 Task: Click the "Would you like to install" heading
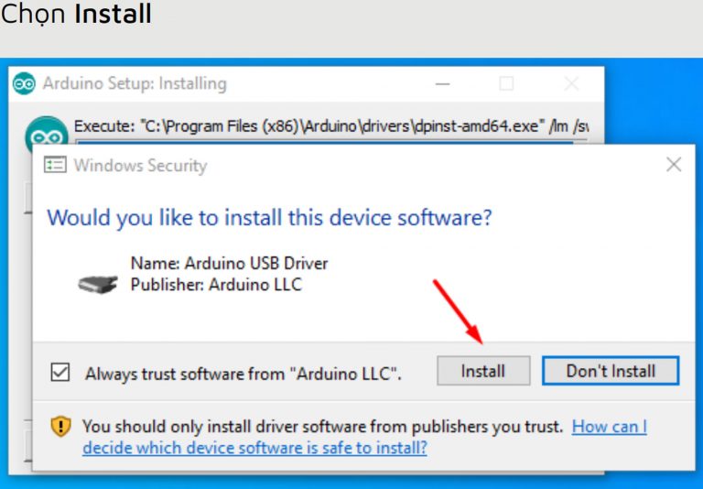click(x=269, y=218)
